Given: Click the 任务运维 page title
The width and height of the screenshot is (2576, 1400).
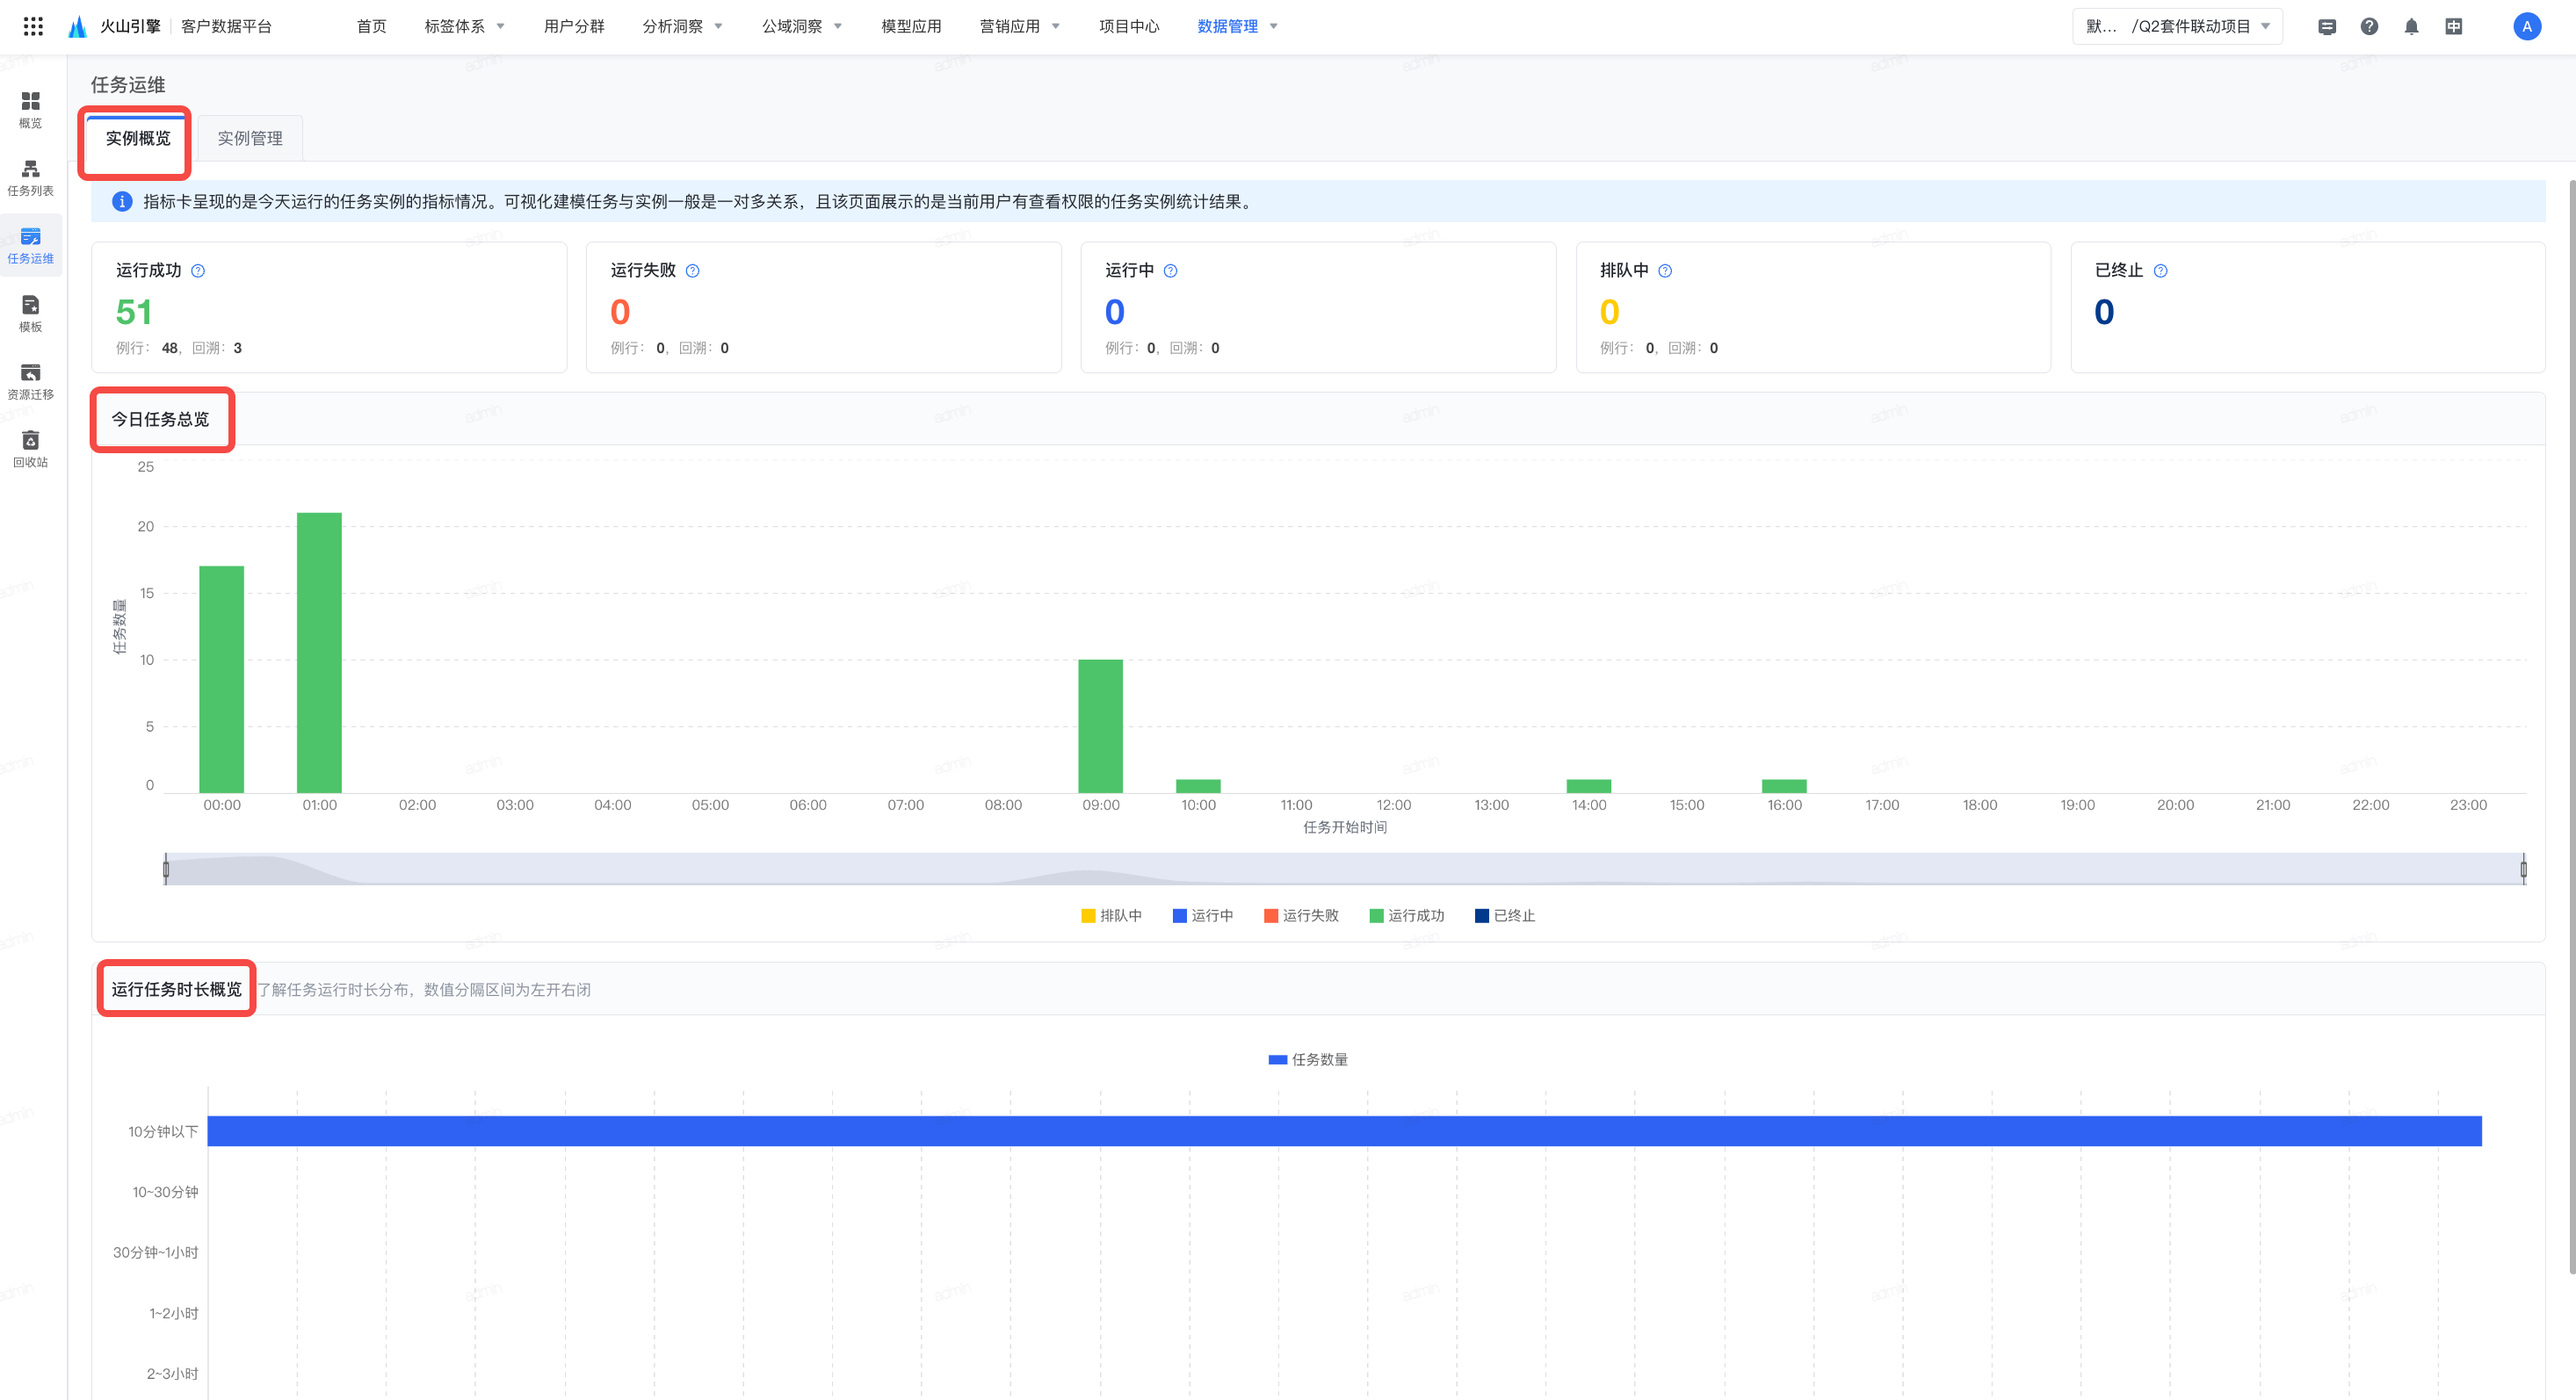Looking at the screenshot, I should pyautogui.click(x=128, y=85).
